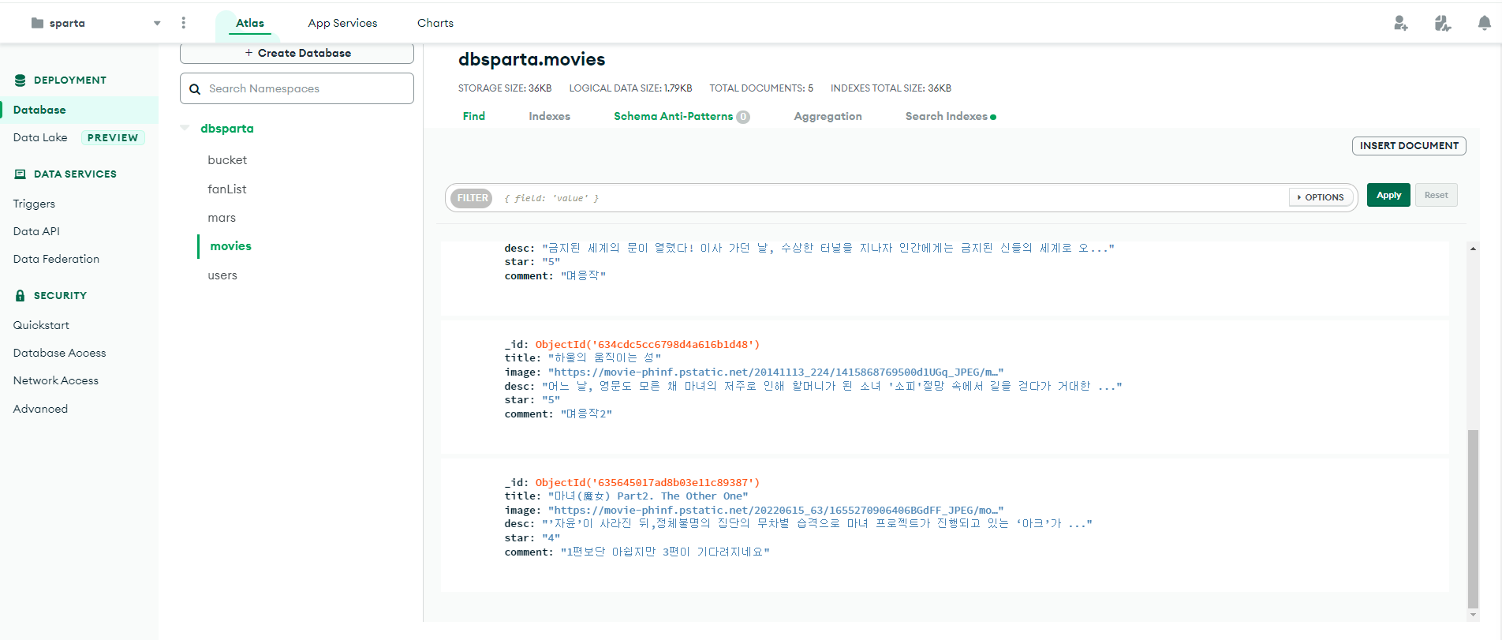This screenshot has height=640, width=1502.
Task: Click ObjectId '635645017ad8b03e11c89387'
Action: pos(647,482)
